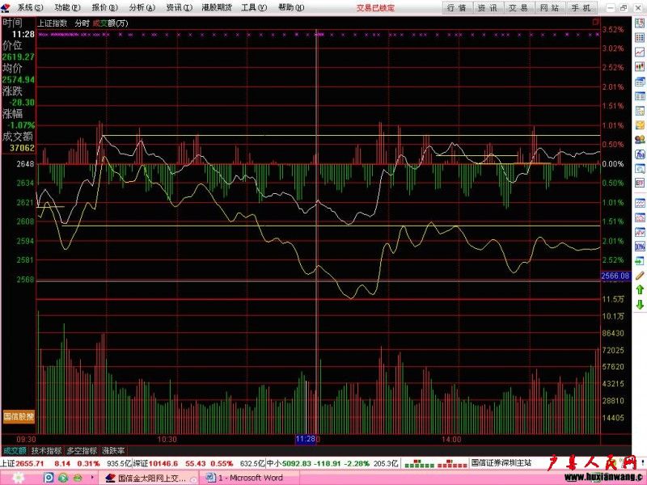The width and height of the screenshot is (647, 485).
Task: Click the ETF icon in right toolbar
Action: [x=640, y=183]
